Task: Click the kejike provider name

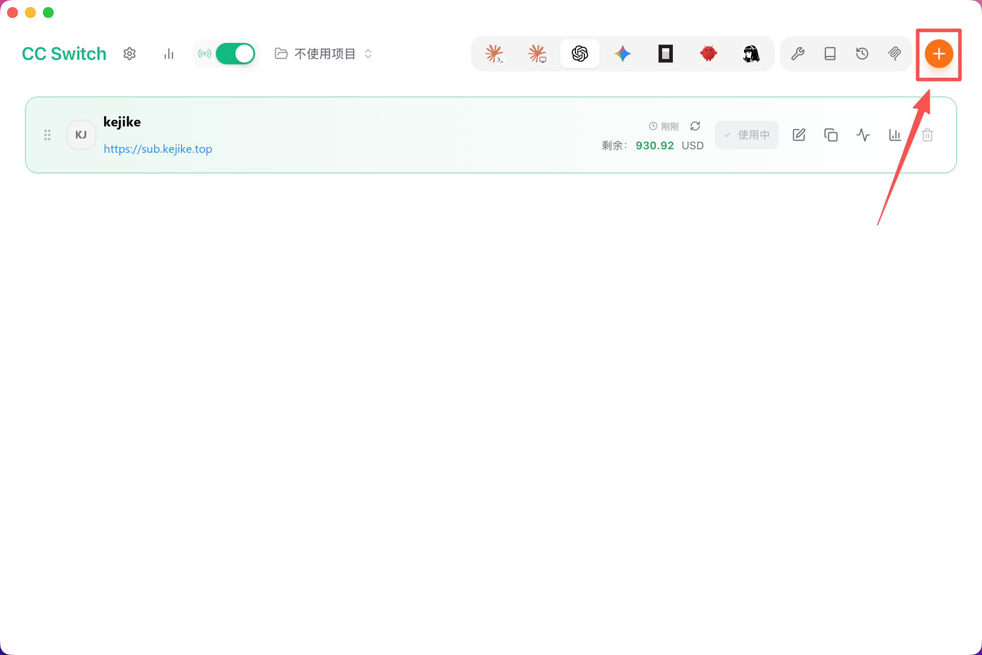Action: tap(122, 122)
